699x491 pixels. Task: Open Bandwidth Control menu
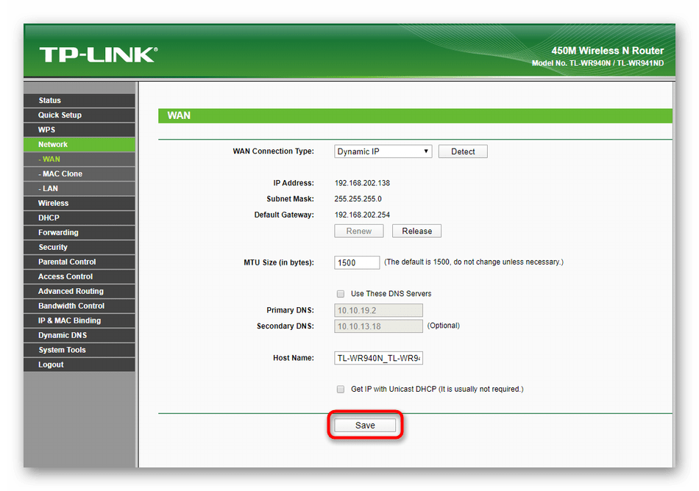[79, 306]
